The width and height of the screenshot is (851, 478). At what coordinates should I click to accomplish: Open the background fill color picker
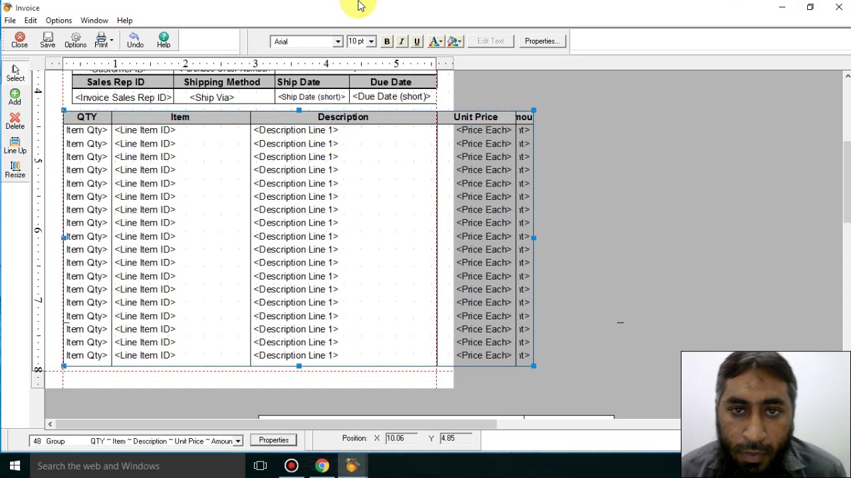pyautogui.click(x=455, y=41)
